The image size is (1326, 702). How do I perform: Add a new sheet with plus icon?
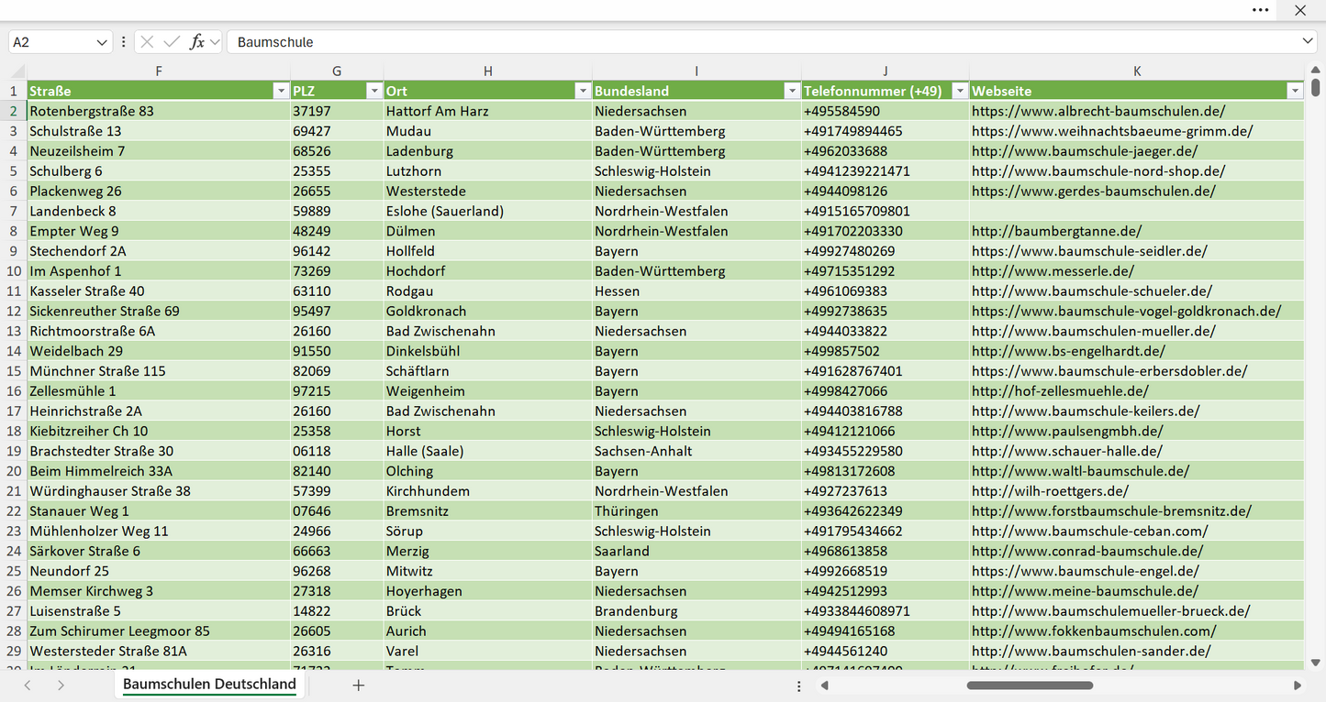pyautogui.click(x=359, y=686)
